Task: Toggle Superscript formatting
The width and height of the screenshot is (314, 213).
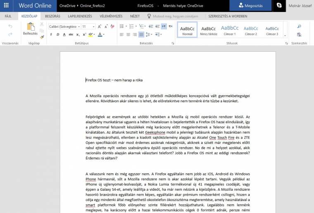Action: click(x=84, y=34)
